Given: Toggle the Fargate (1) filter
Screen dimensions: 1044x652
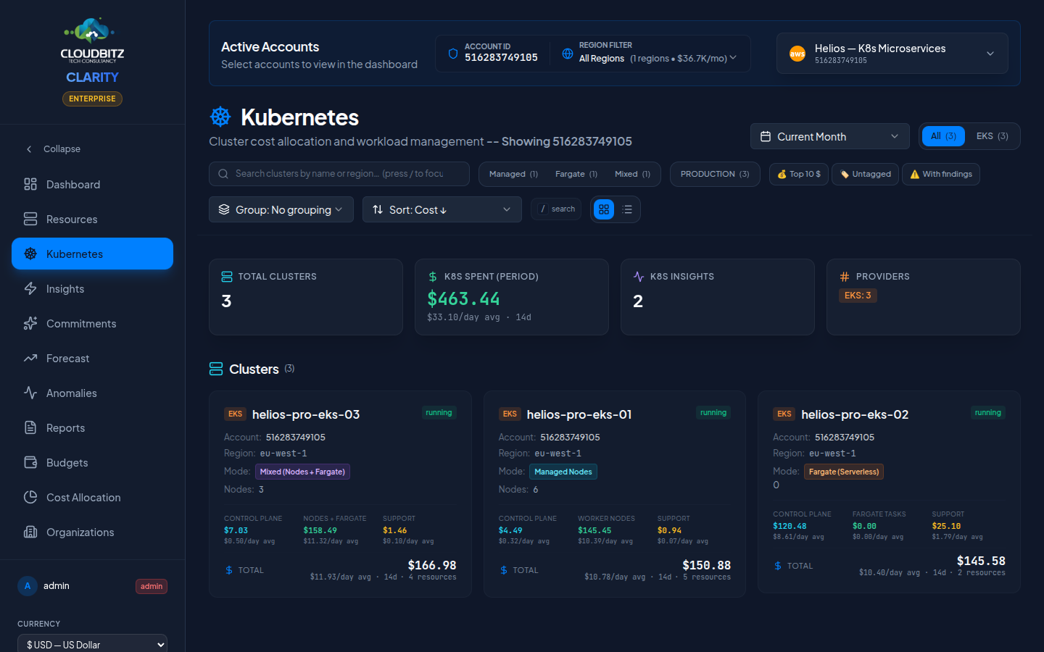Looking at the screenshot, I should pos(576,174).
